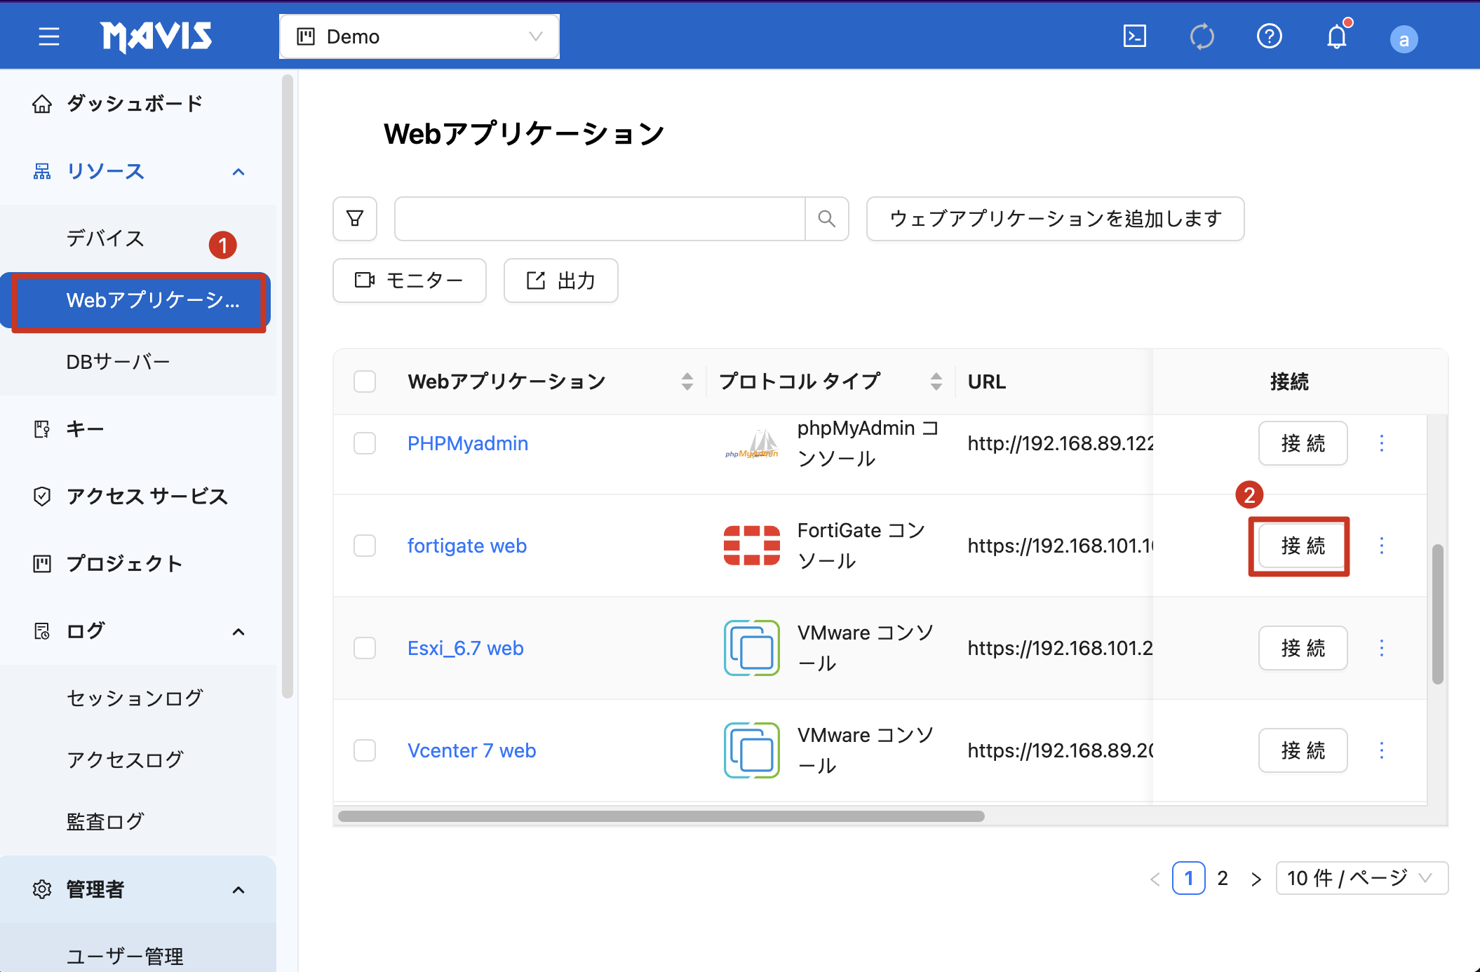
Task: Click the user avatar icon
Action: click(1404, 39)
